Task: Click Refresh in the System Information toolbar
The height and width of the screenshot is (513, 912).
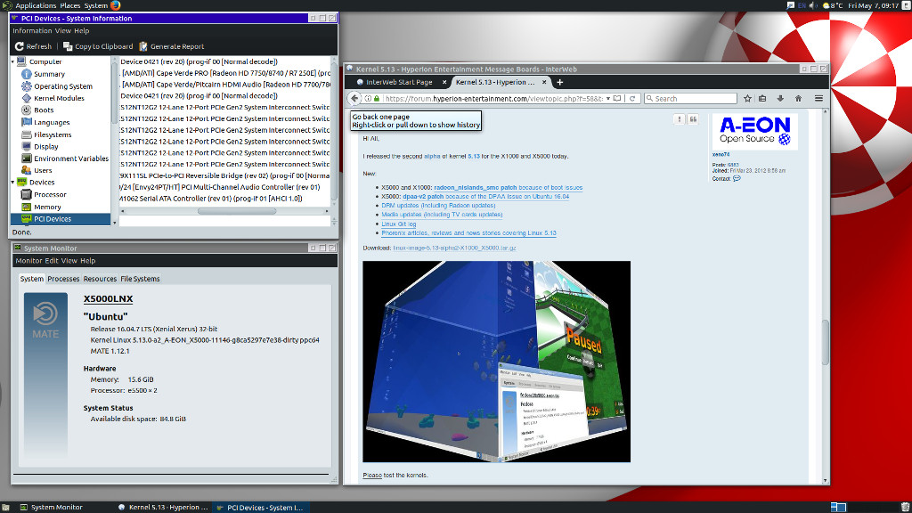Action: click(33, 46)
